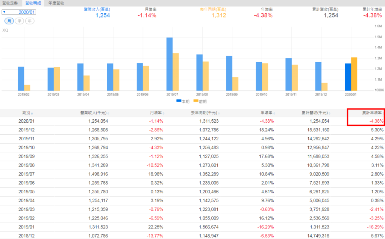The width and height of the screenshot is (385, 239).
Task: Click the orange bar for 2020/01
Action: pos(354,74)
